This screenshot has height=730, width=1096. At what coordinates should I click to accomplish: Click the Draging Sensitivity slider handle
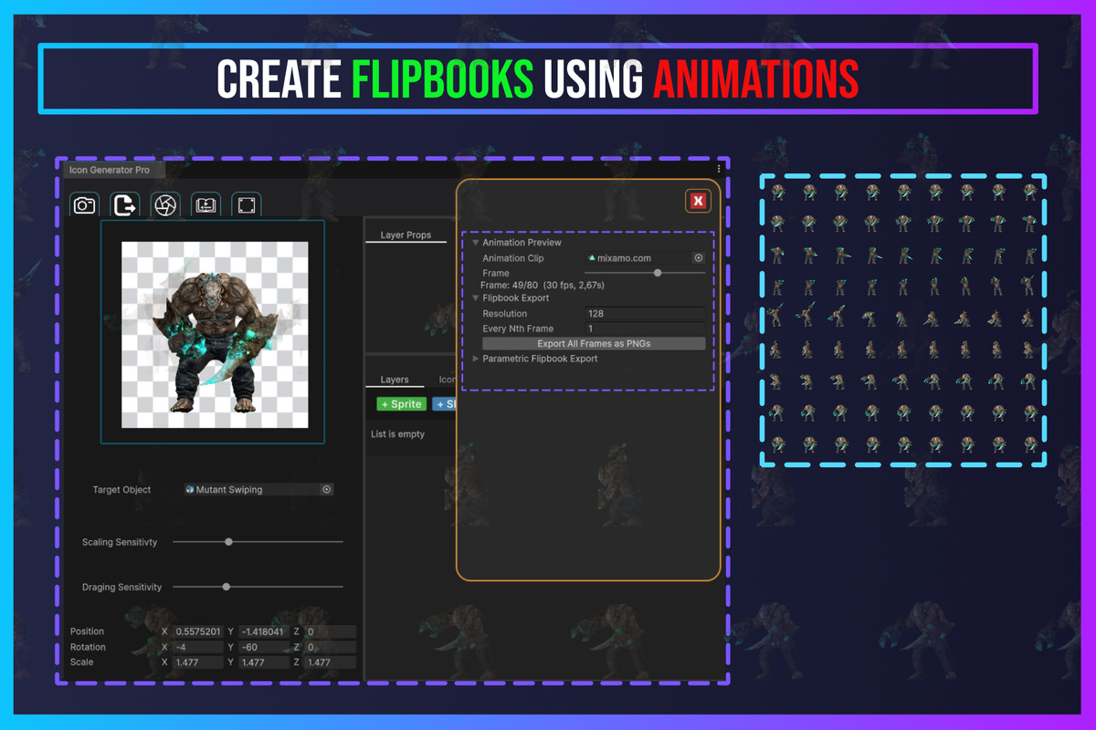227,587
